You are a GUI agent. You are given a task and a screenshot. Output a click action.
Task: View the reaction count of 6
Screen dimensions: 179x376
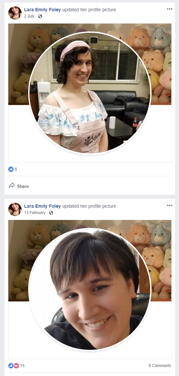click(x=16, y=169)
